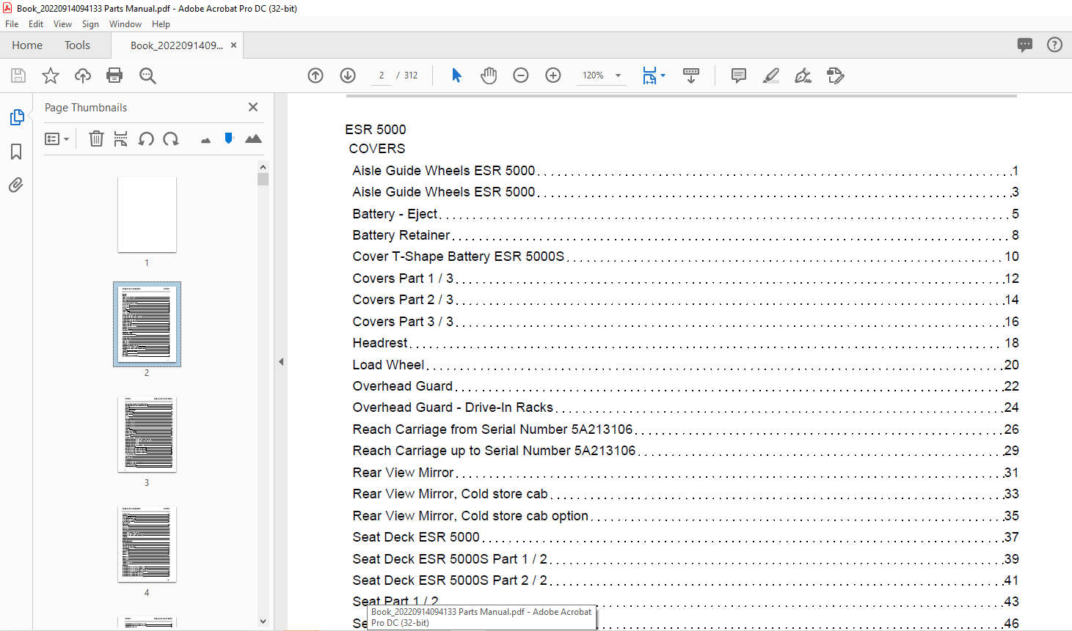Print the document with printer icon
This screenshot has height=631, width=1072.
tap(114, 75)
